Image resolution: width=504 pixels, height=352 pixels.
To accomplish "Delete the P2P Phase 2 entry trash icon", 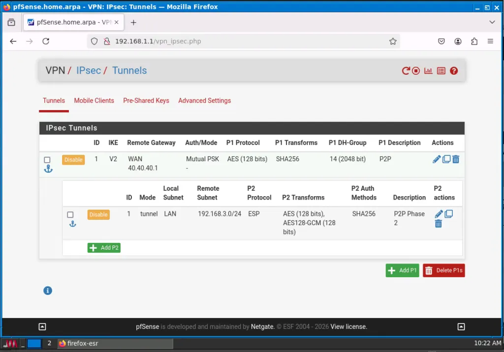I will point(438,224).
